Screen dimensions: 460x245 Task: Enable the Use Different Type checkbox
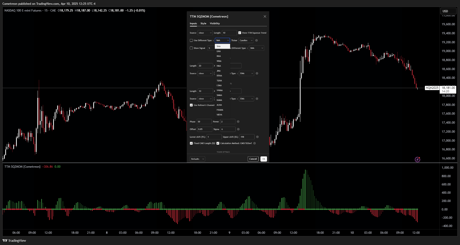(191, 41)
